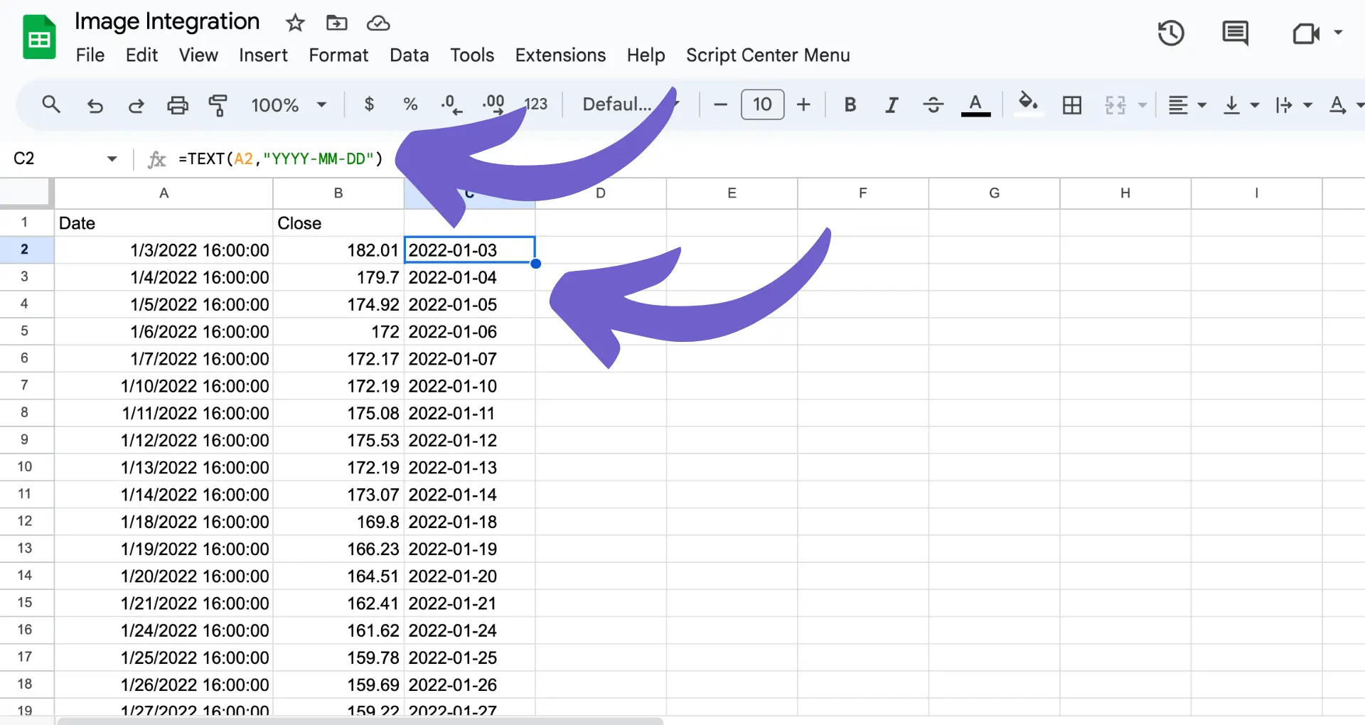The height and width of the screenshot is (725, 1365).
Task: Open the fill color picker
Action: click(x=1028, y=104)
